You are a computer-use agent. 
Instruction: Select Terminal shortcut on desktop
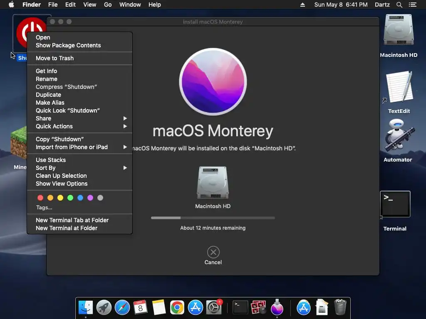tap(395, 204)
